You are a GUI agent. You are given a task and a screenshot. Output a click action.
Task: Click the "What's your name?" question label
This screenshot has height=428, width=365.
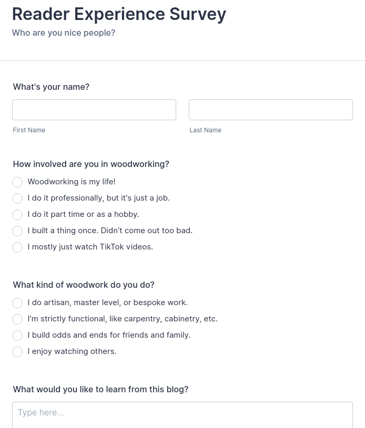click(51, 87)
